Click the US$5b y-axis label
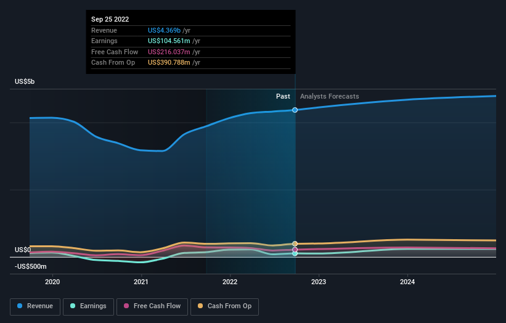This screenshot has width=506, height=323. 25,81
